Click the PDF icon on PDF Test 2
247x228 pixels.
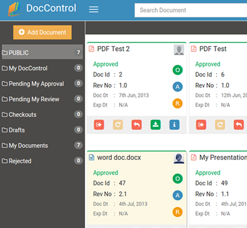(x=91, y=49)
